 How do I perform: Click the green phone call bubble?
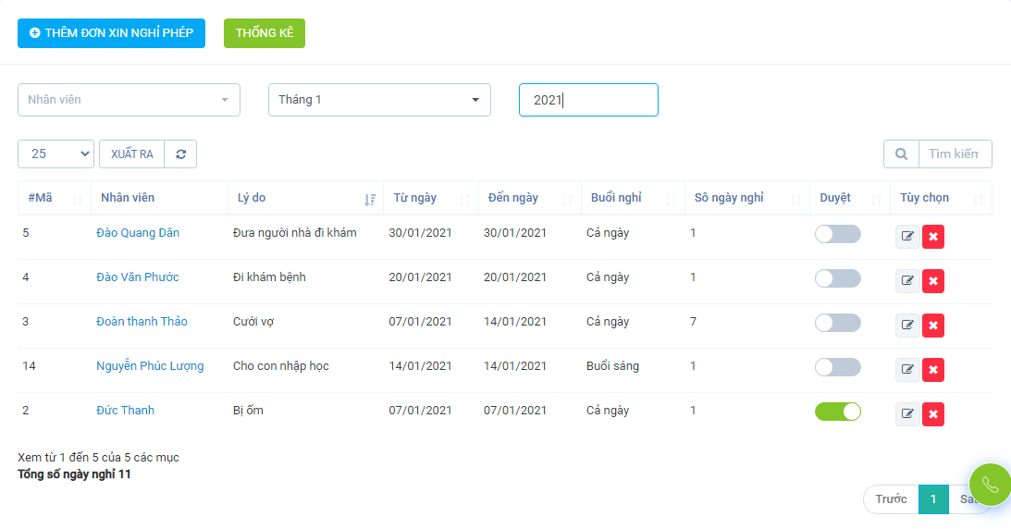[990, 485]
